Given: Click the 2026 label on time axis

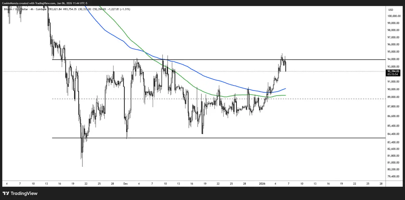Looking at the screenshot, I should [262, 184].
